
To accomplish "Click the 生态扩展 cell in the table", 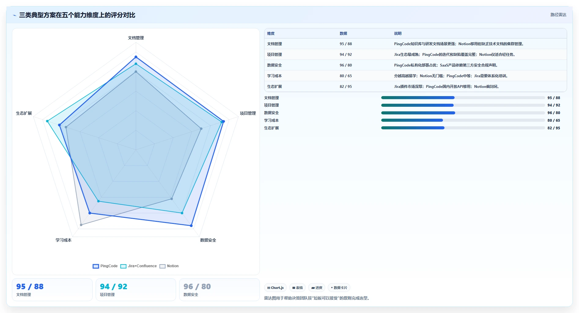I will [275, 87].
